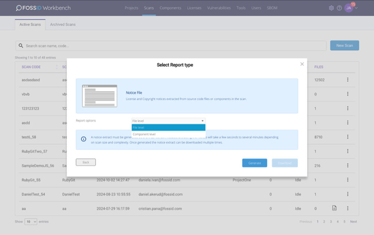Focus the search scan name field

coord(171,46)
